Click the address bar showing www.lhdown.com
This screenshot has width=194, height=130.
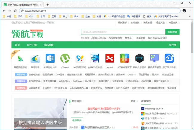pyautogui.click(x=100, y=11)
